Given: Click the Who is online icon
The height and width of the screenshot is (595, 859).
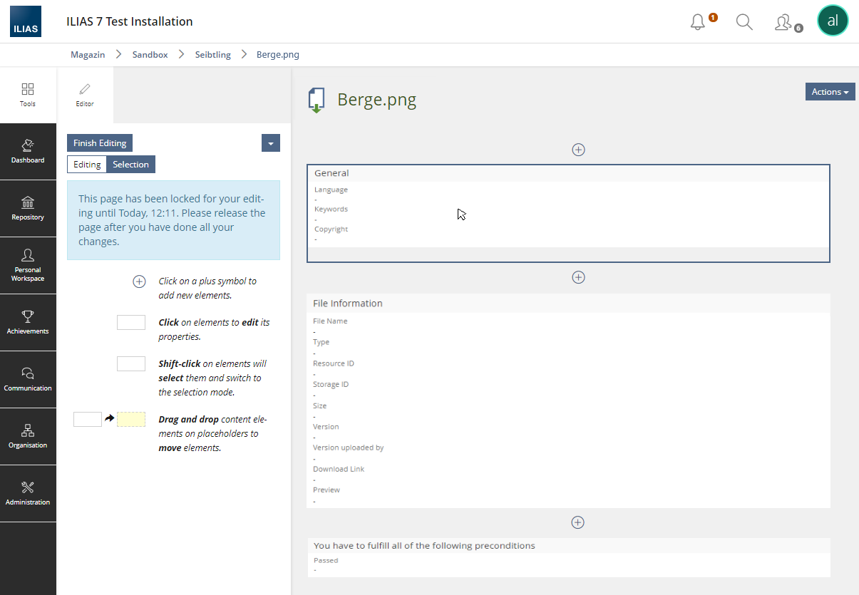Looking at the screenshot, I should coord(783,22).
